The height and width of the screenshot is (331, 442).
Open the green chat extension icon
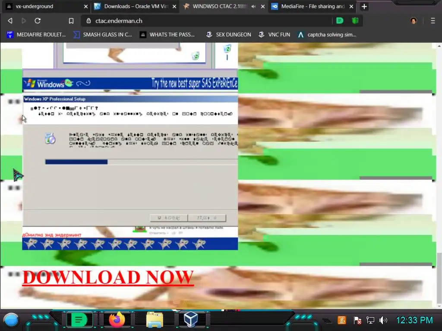340,21
